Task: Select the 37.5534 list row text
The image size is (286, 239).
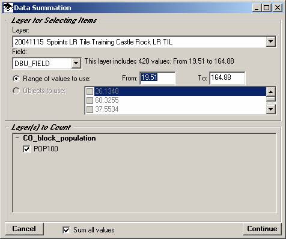Action: pos(107,109)
